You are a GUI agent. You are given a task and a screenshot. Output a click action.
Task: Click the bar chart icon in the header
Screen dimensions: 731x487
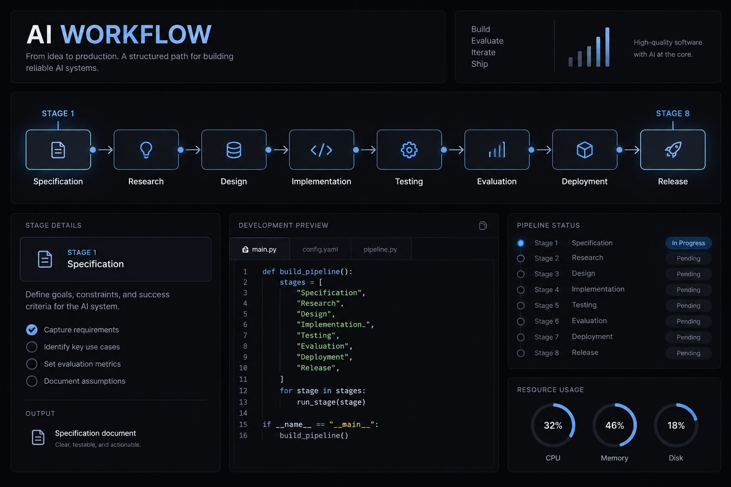pyautogui.click(x=589, y=47)
